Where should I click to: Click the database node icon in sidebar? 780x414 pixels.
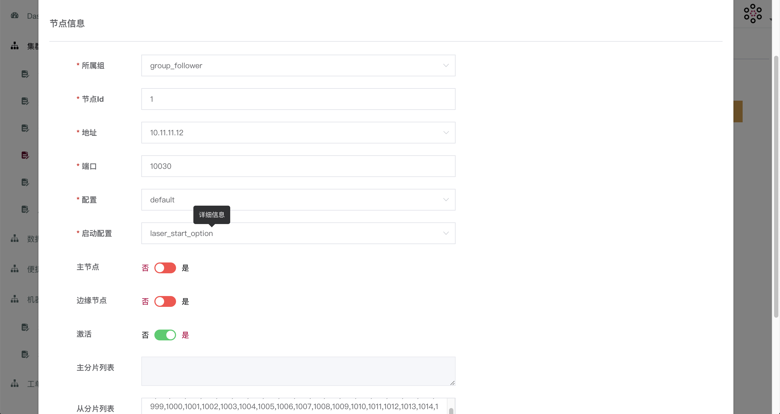tap(25, 155)
